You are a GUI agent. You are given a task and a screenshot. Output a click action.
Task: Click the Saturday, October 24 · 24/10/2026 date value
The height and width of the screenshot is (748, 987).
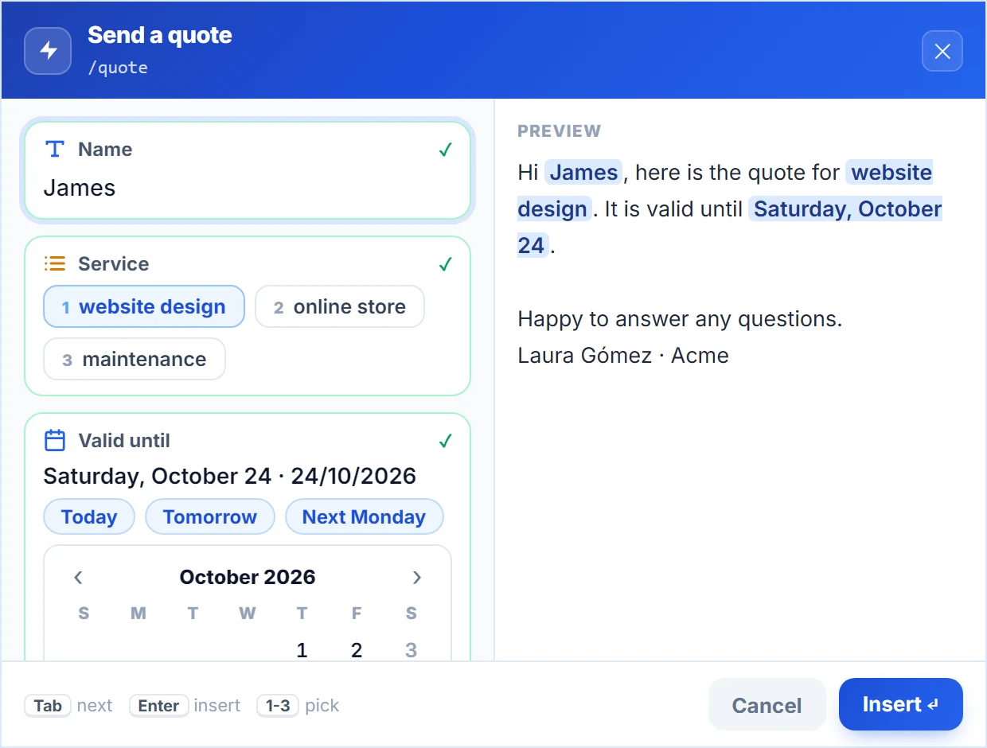pyautogui.click(x=230, y=476)
